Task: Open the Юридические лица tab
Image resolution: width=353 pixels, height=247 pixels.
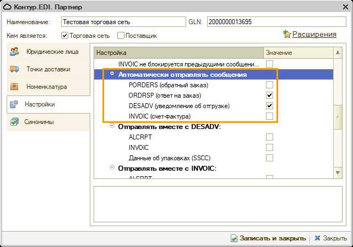Action: (48, 52)
